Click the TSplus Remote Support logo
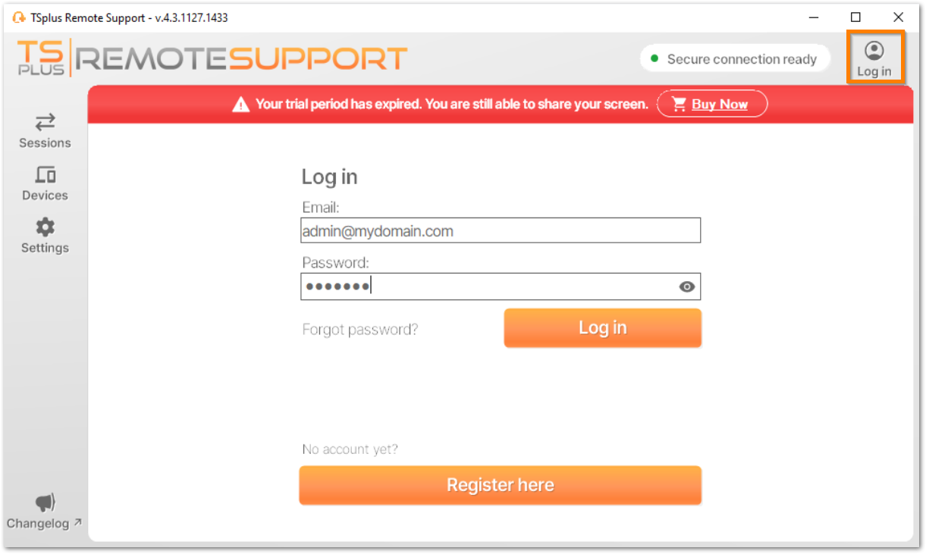The image size is (926, 554). click(210, 58)
